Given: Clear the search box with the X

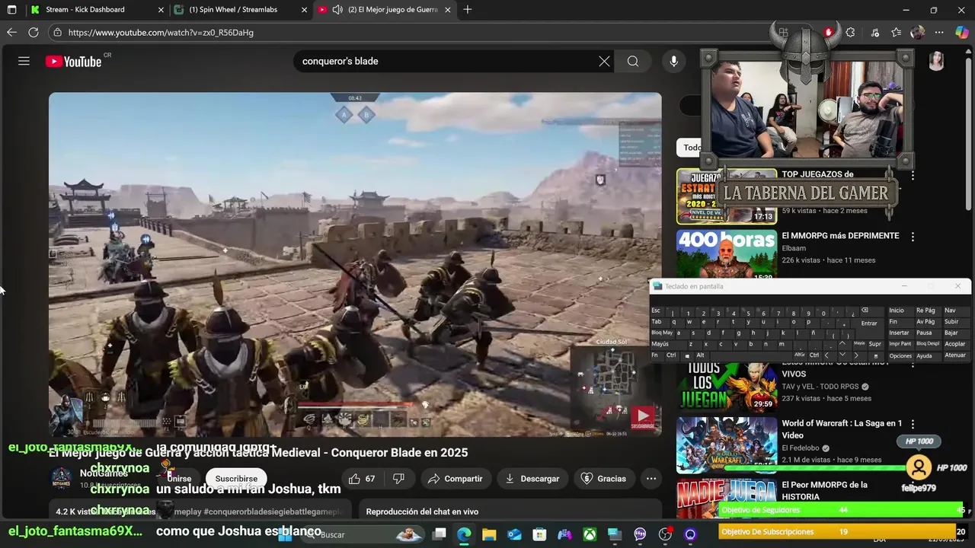Looking at the screenshot, I should pyautogui.click(x=604, y=61).
